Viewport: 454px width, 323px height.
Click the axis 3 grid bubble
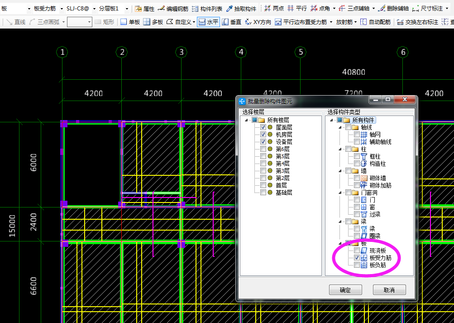pyautogui.click(x=181, y=53)
